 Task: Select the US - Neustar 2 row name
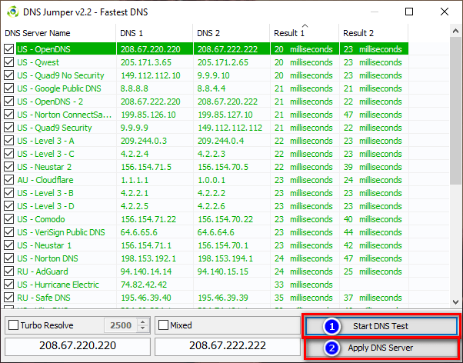[x=45, y=167]
